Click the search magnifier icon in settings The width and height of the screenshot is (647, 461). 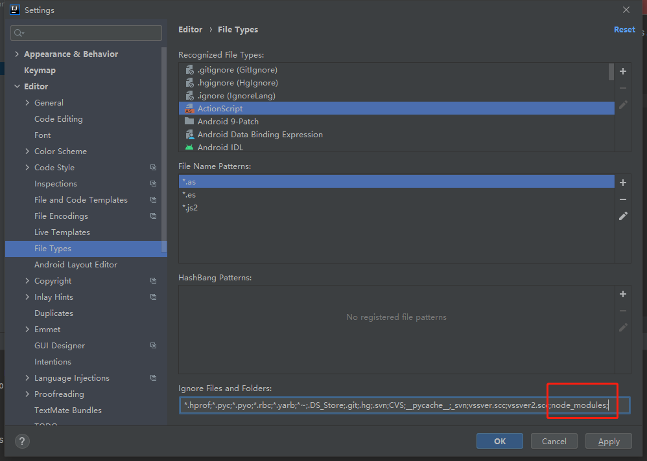[x=19, y=33]
